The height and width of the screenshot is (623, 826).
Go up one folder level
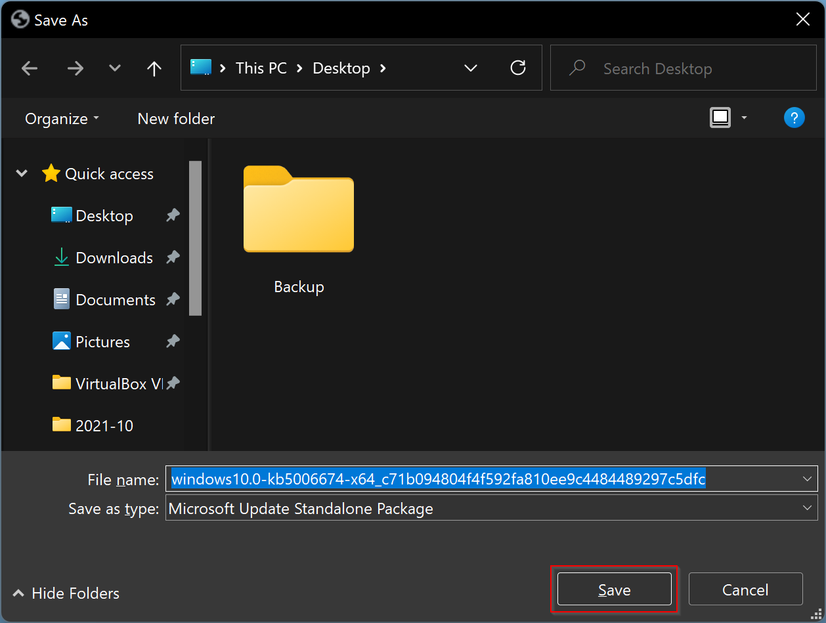point(154,68)
